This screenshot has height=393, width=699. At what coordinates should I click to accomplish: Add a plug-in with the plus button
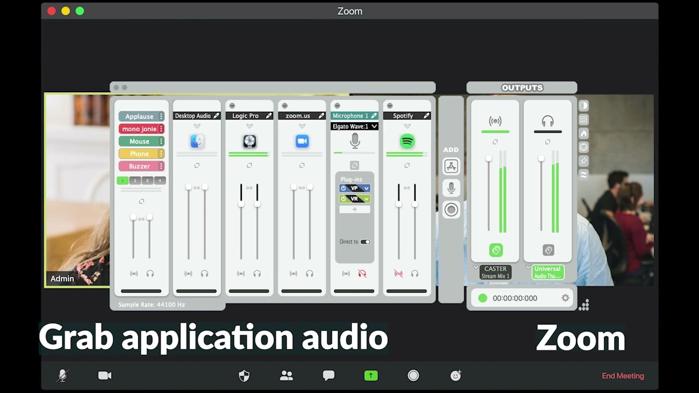354,210
